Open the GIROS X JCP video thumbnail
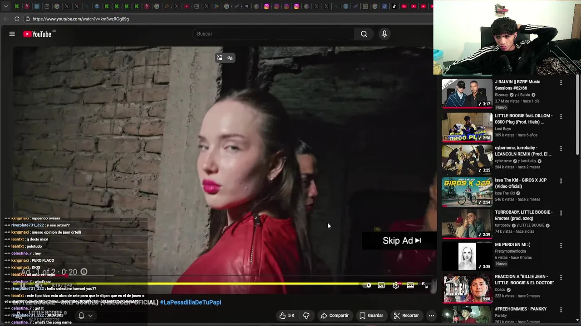The width and height of the screenshot is (581, 326). coord(467,192)
